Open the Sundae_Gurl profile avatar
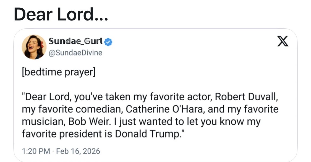 coord(34,47)
